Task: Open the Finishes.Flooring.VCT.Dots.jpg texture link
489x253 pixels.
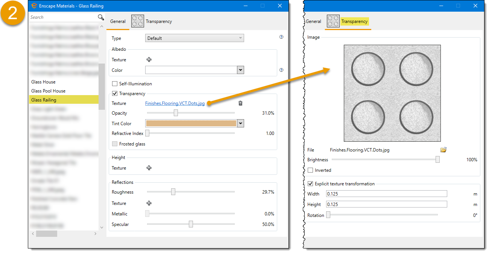Action: point(175,103)
